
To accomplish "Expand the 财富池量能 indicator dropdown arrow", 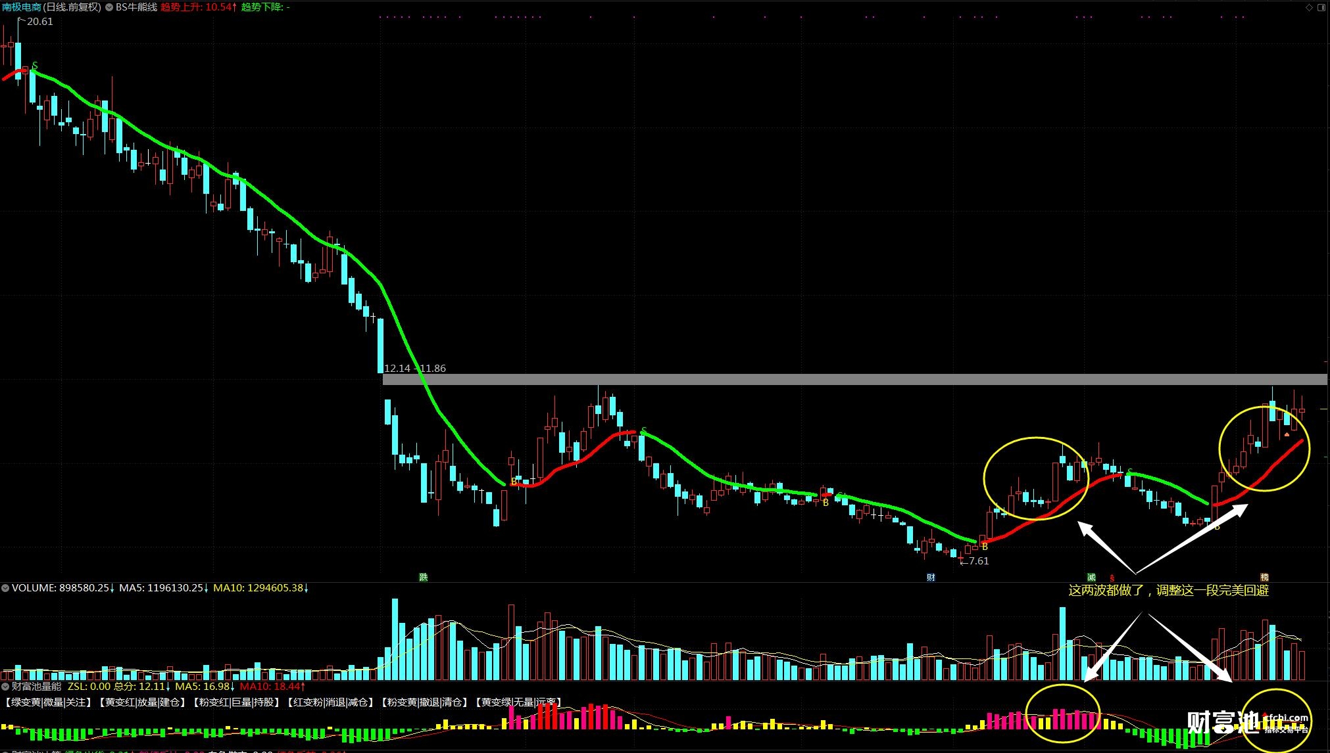I will pyautogui.click(x=5, y=686).
